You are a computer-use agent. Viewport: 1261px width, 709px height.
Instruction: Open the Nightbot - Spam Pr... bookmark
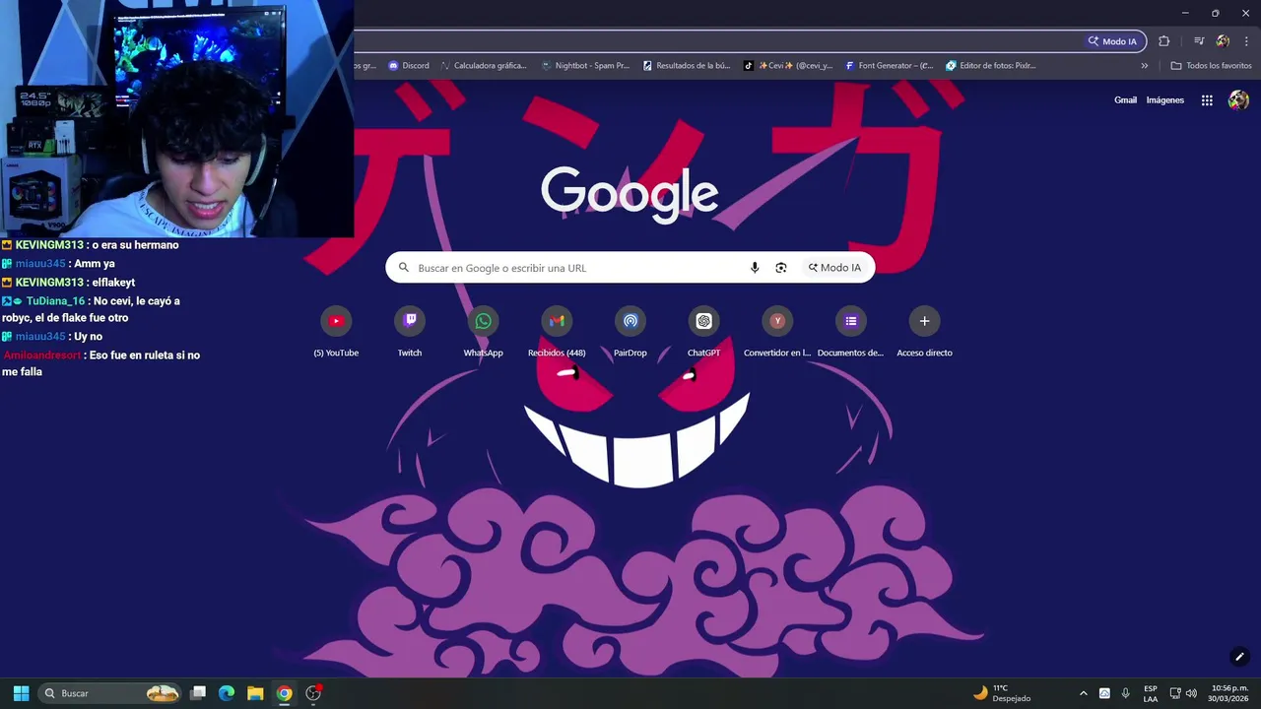[585, 66]
